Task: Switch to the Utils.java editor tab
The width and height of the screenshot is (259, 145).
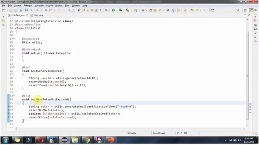Action: click(x=37, y=15)
